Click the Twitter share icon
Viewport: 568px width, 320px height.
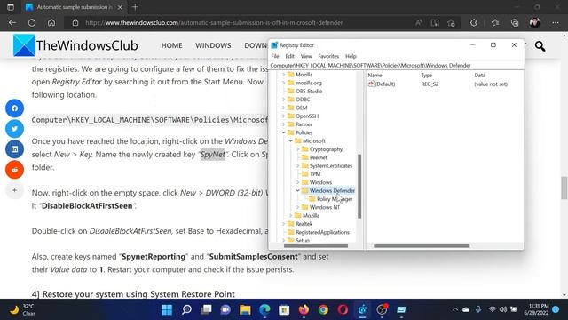tap(14, 128)
